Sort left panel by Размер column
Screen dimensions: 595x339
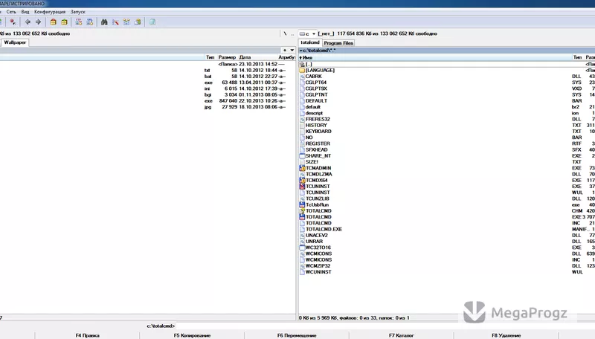tap(228, 57)
